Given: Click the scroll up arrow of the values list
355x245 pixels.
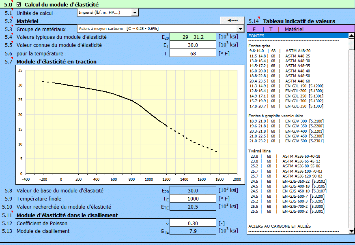Looking at the screenshot, I should pyautogui.click(x=351, y=36).
